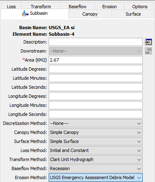Open the Loss Method dropdown
Screen dimensions: 155x182
(x=96, y=150)
